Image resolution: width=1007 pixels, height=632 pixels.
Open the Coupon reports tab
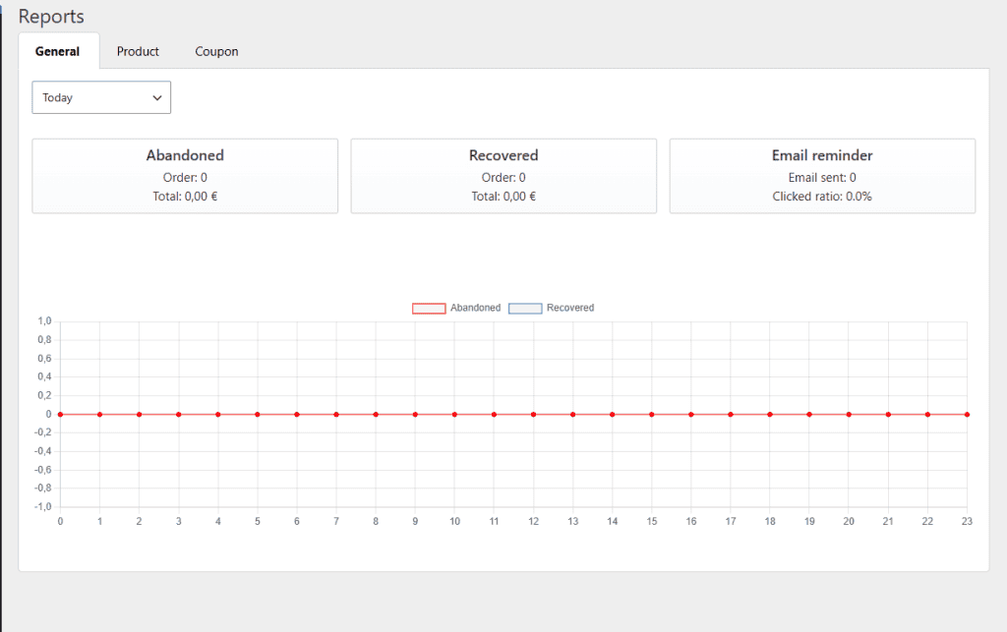(x=216, y=51)
